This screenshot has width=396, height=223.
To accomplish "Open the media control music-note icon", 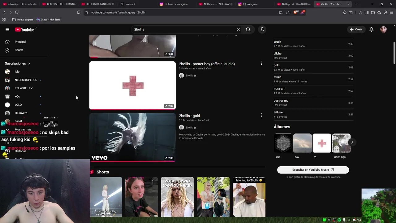I will pyautogui.click(x=360, y=12).
